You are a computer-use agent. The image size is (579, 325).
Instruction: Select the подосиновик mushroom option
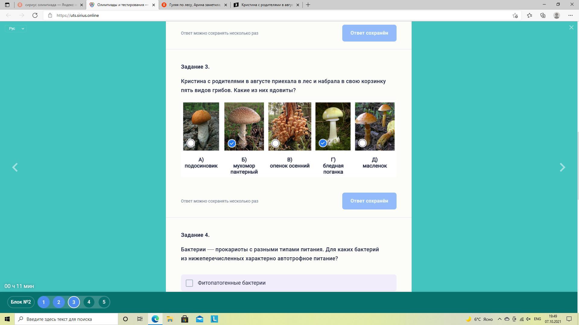coord(191,143)
